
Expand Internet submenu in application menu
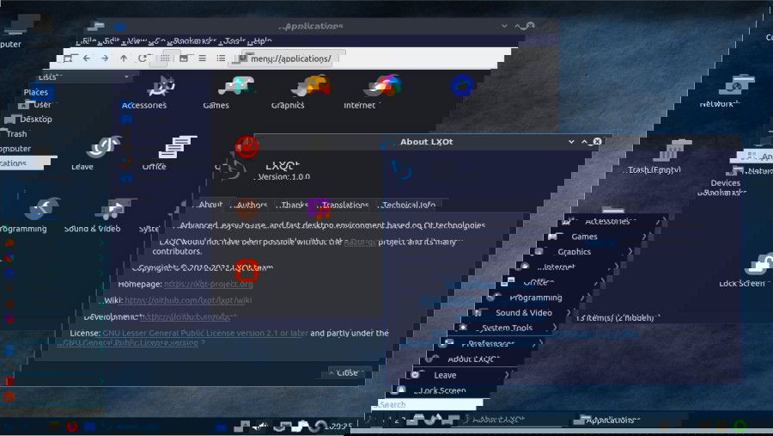coord(569,267)
